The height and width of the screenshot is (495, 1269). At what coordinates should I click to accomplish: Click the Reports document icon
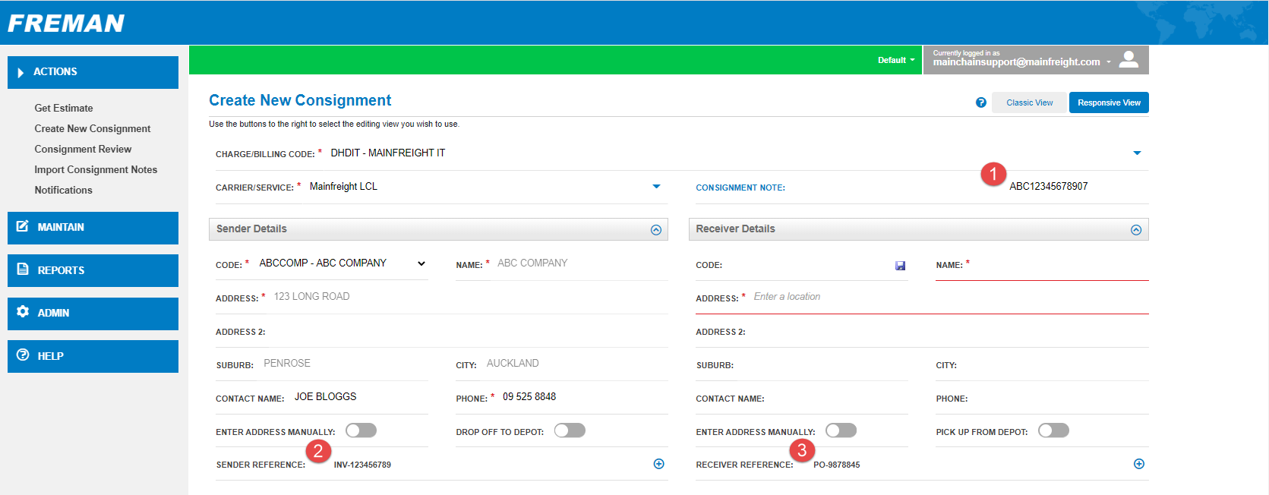(23, 270)
